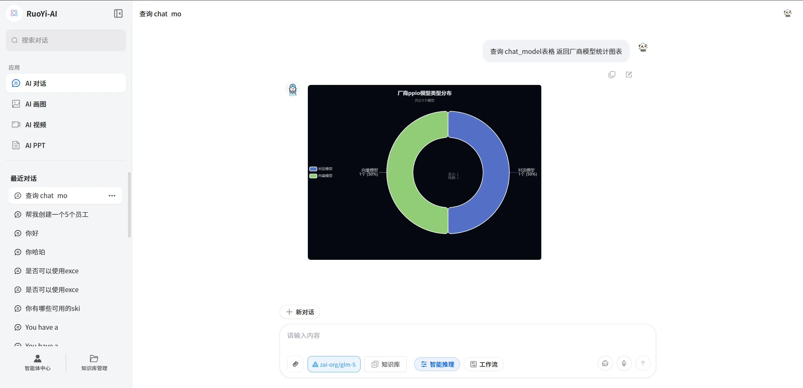This screenshot has width=803, height=388.
Task: Open user avatar at top right
Action: point(787,13)
